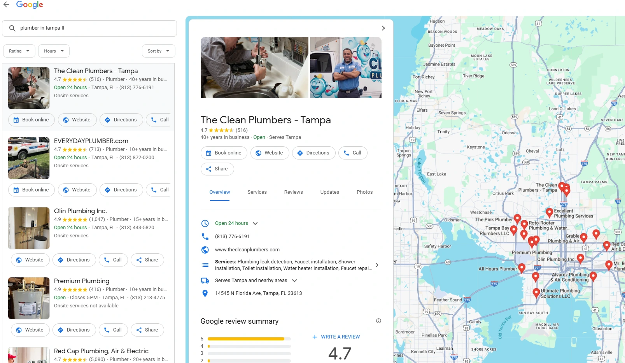The image size is (625, 363).
Task: Share Olin Plumbing Inc. listing
Action: click(147, 260)
